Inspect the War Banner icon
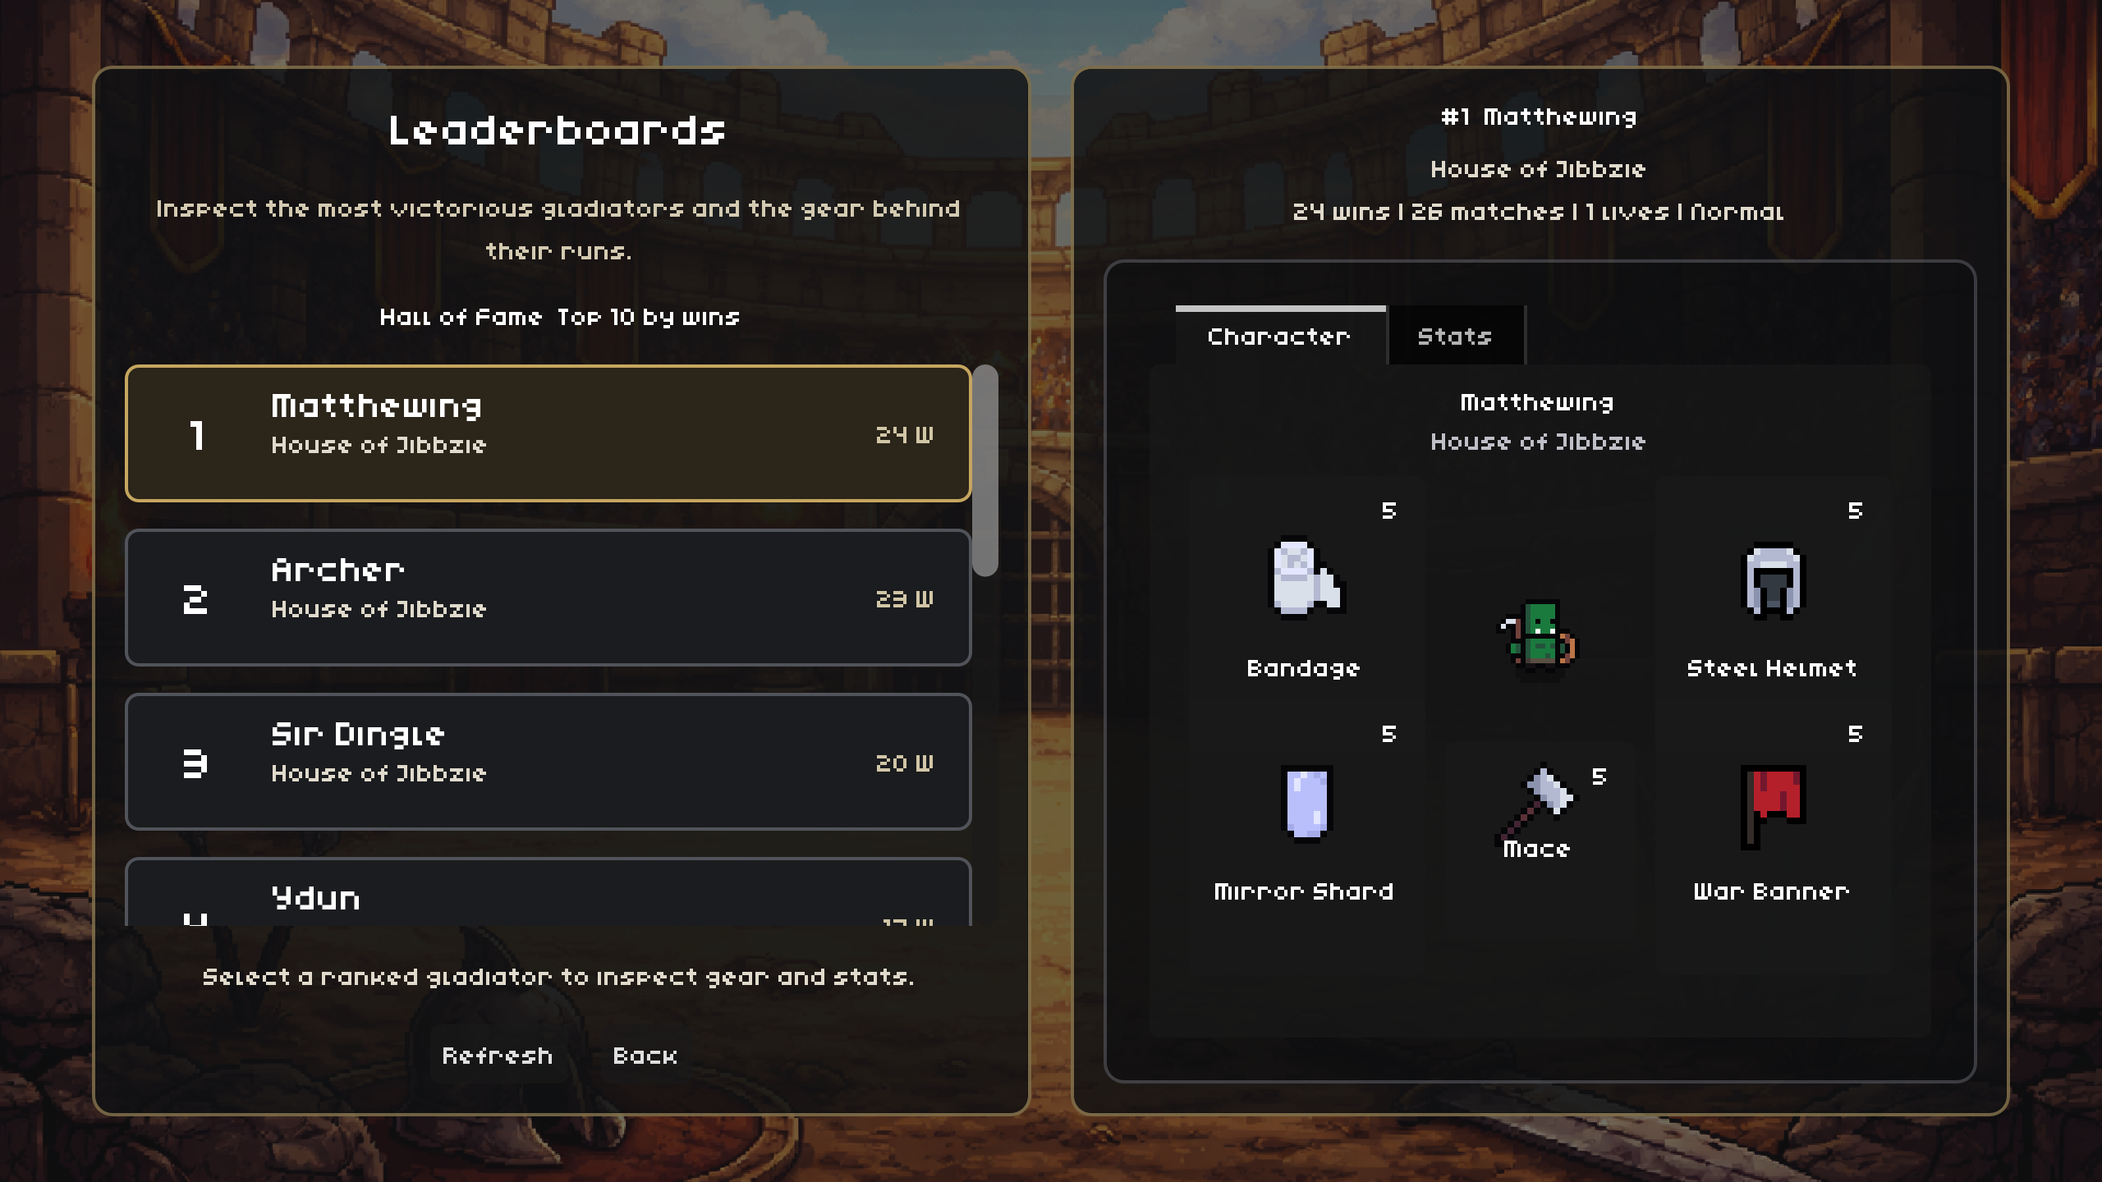This screenshot has height=1182, width=2102. [1772, 805]
